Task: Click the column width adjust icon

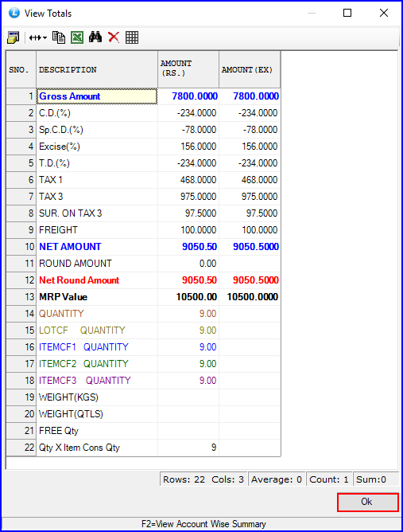Action: click(x=35, y=37)
